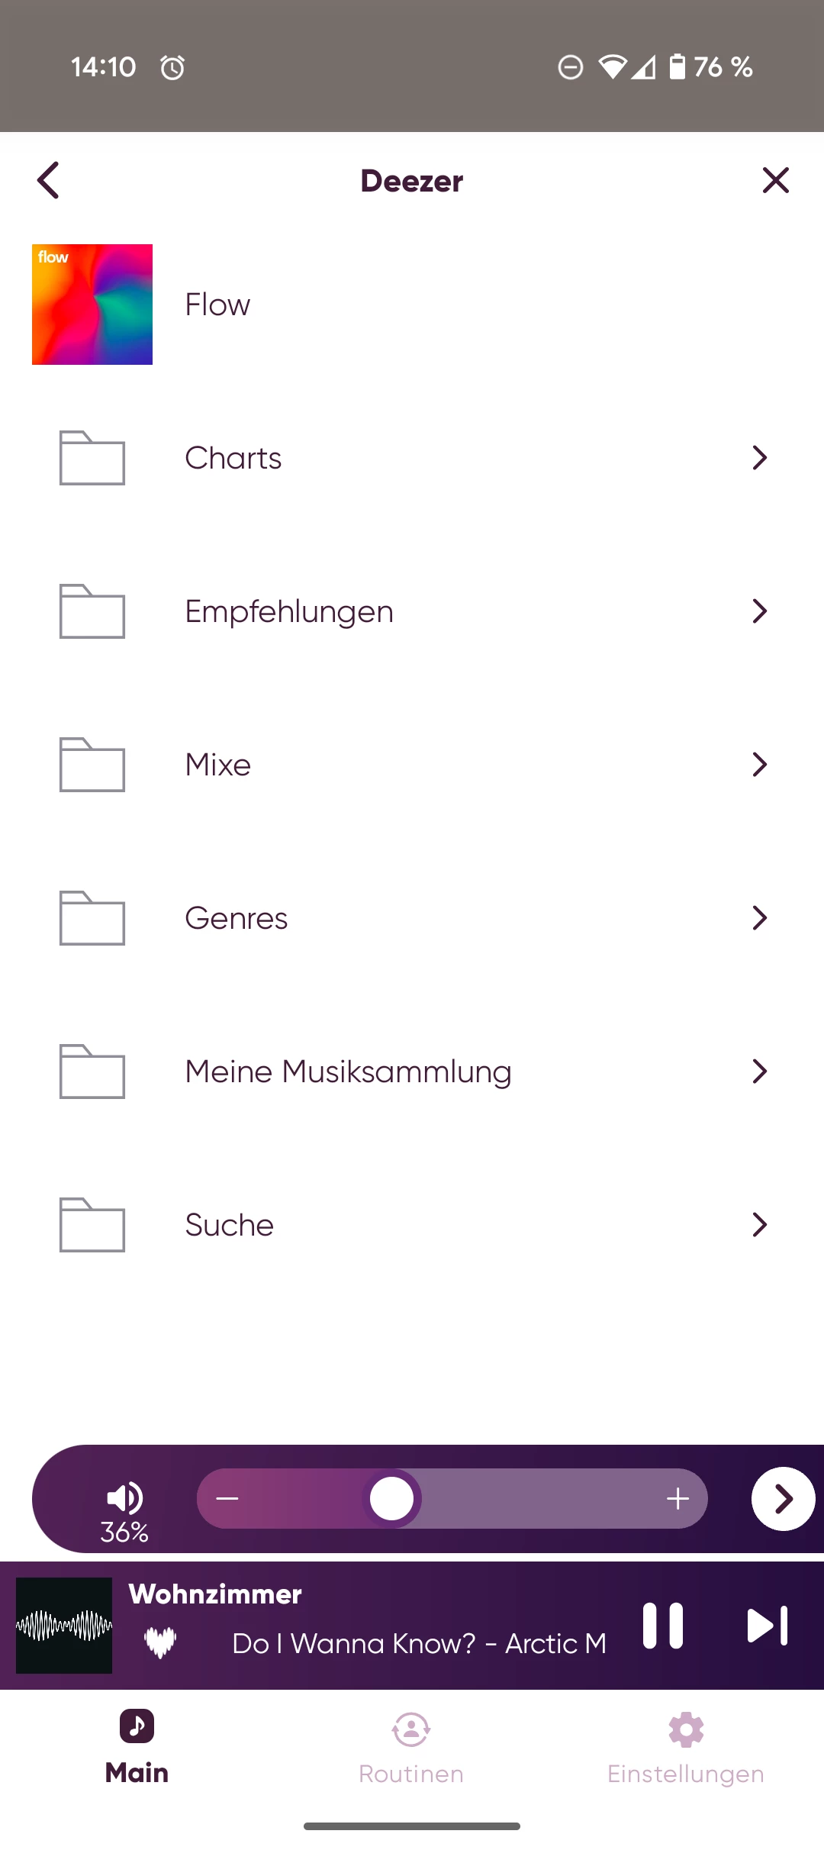Open the Suche folder icon
The width and height of the screenshot is (824, 1850).
(x=92, y=1225)
